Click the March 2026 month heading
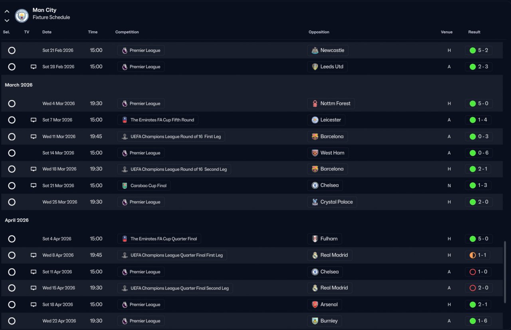 coord(19,85)
